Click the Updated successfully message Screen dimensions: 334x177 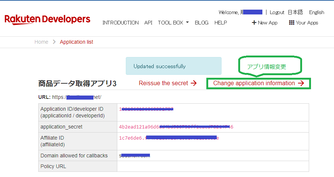click(x=173, y=66)
